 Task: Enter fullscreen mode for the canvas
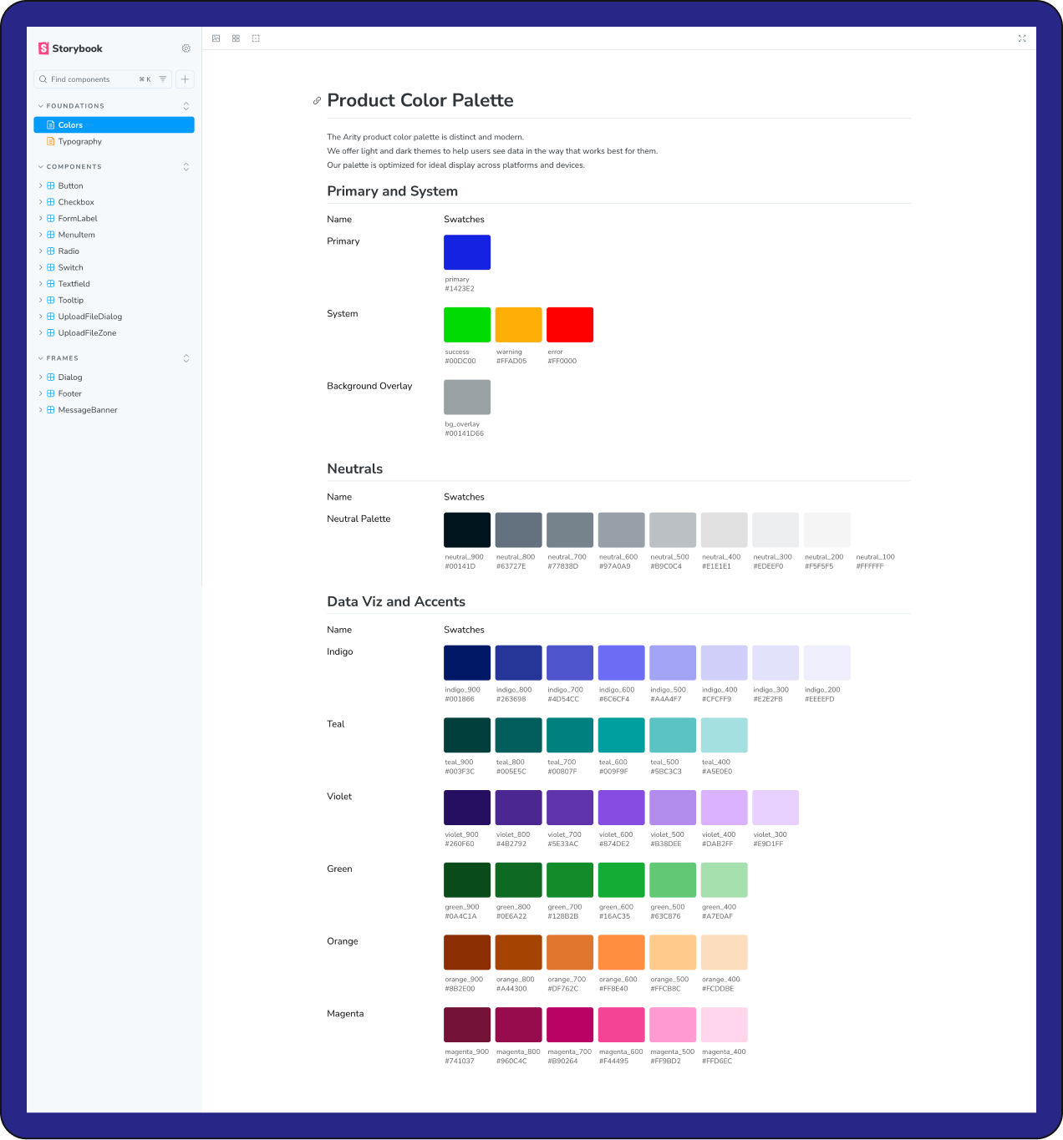[1022, 38]
